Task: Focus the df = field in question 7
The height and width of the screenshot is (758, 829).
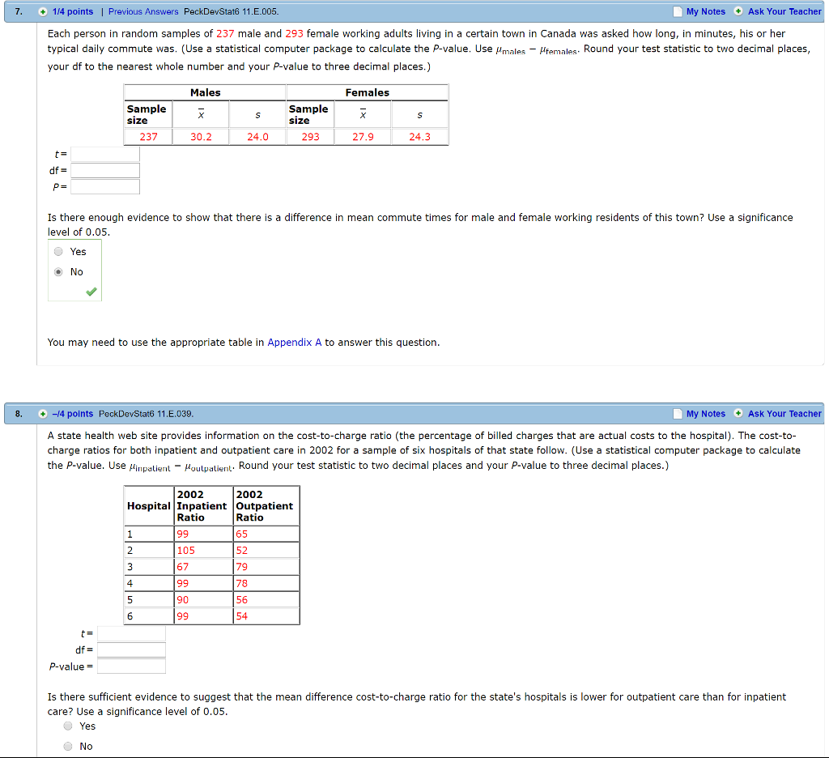Action: [105, 170]
